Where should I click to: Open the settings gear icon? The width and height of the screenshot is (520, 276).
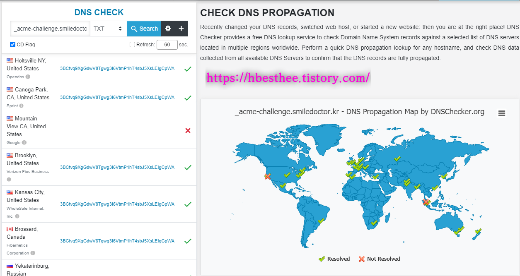168,29
